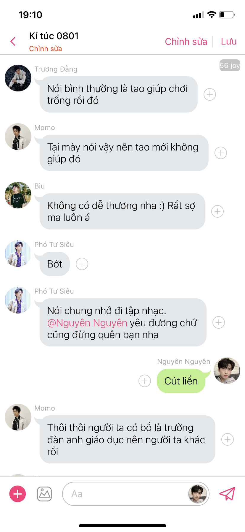Tap plus icon next to Biu's message
This screenshot has width=245, height=532.
(217, 211)
